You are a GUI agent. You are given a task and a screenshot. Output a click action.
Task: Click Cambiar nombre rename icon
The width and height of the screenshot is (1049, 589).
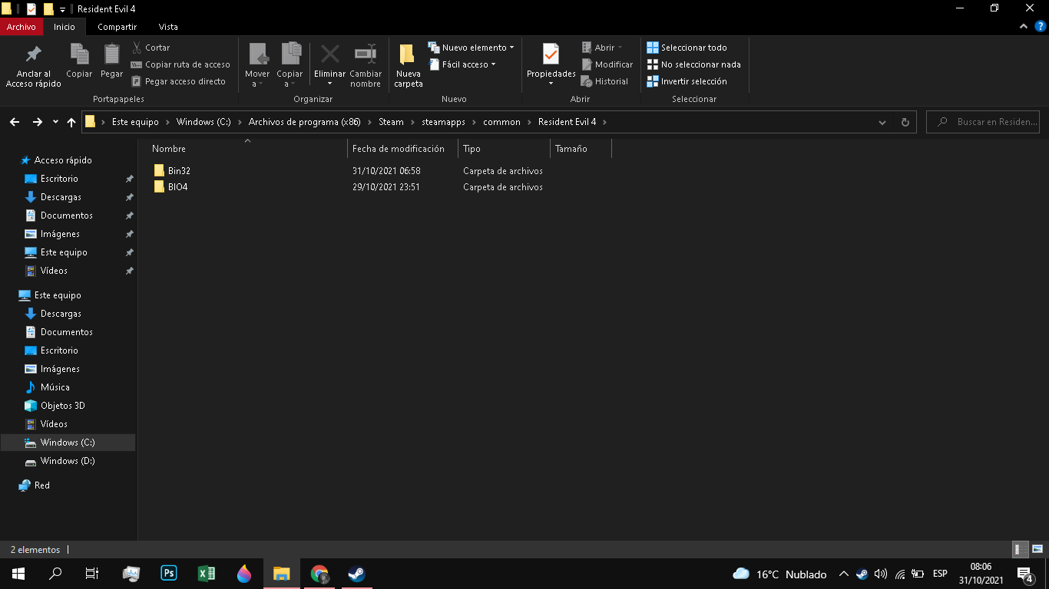pyautogui.click(x=366, y=66)
